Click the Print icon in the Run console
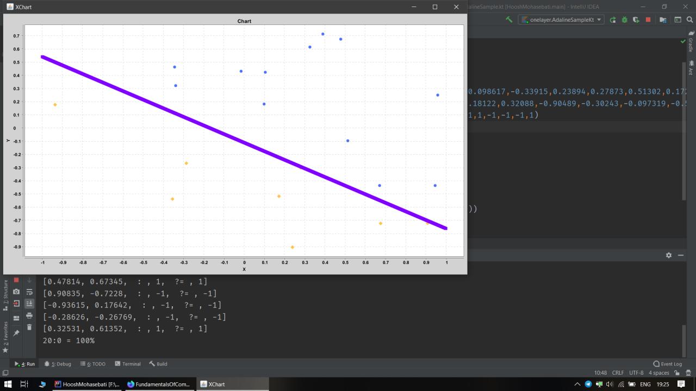The width and height of the screenshot is (696, 391). coord(29,316)
